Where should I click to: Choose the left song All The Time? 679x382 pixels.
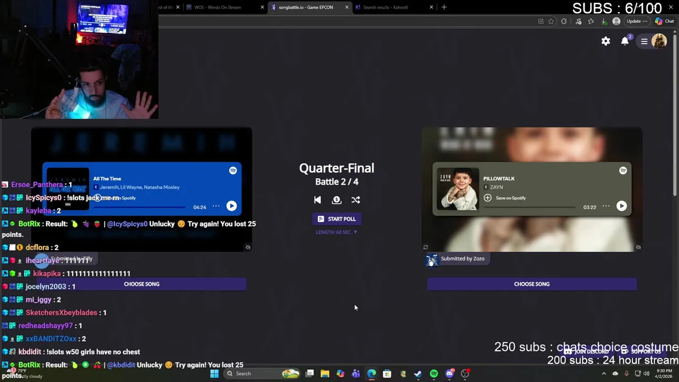pyautogui.click(x=142, y=284)
